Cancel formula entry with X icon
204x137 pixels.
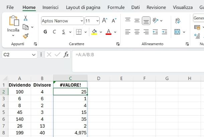(49, 55)
